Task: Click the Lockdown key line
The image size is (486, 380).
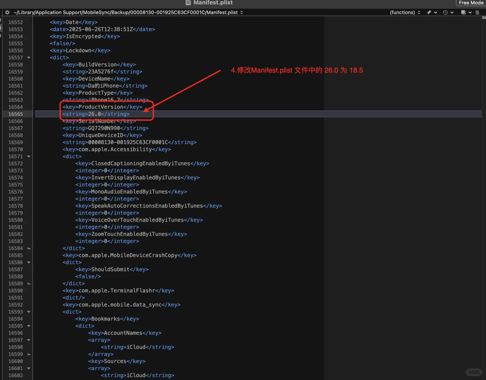Action: tap(80, 50)
